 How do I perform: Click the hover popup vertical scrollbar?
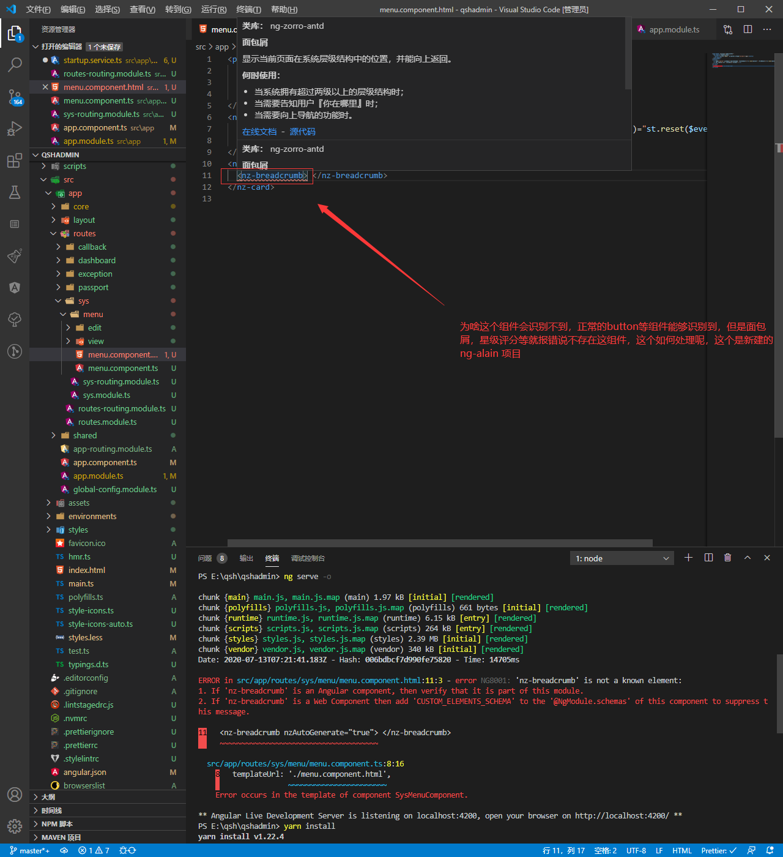click(x=628, y=53)
